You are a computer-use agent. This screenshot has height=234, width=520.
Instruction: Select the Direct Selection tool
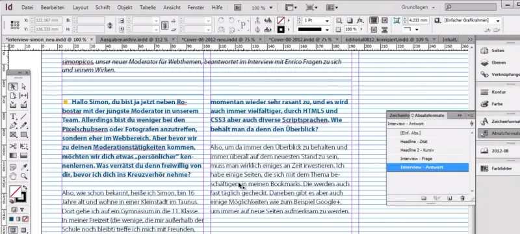point(24,86)
